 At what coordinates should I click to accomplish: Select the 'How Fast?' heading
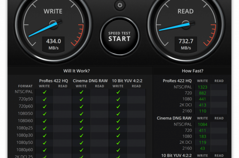192,71
